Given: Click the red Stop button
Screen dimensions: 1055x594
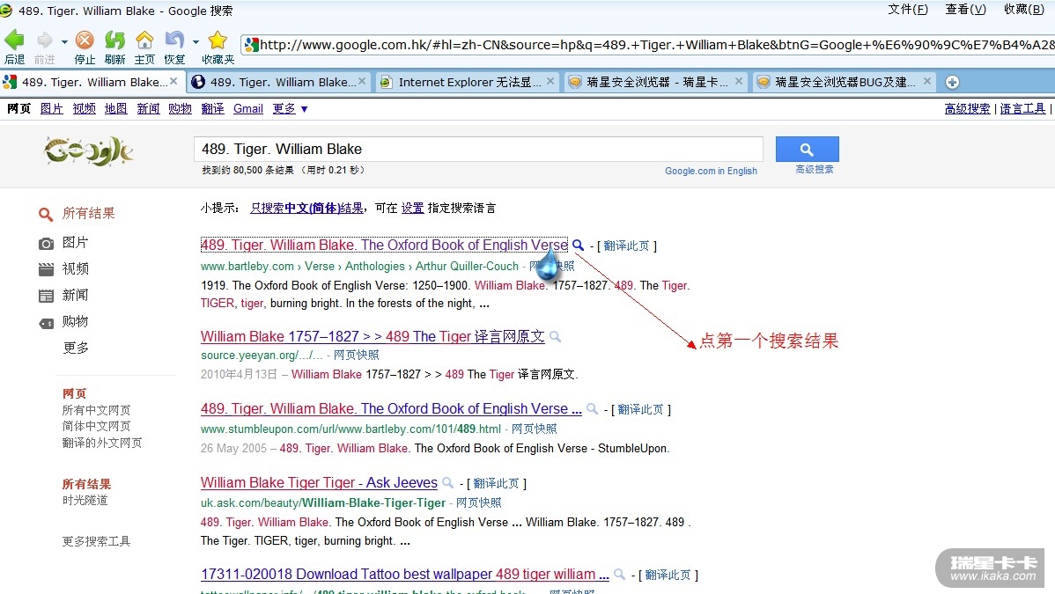Looking at the screenshot, I should click(85, 40).
